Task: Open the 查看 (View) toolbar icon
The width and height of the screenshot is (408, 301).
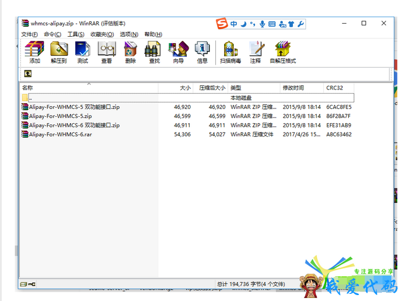Action: click(x=107, y=52)
